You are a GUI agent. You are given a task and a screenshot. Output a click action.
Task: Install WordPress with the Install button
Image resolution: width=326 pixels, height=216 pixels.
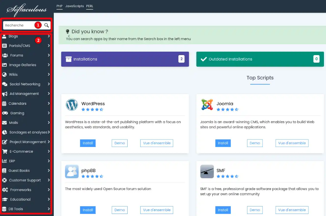point(88,143)
